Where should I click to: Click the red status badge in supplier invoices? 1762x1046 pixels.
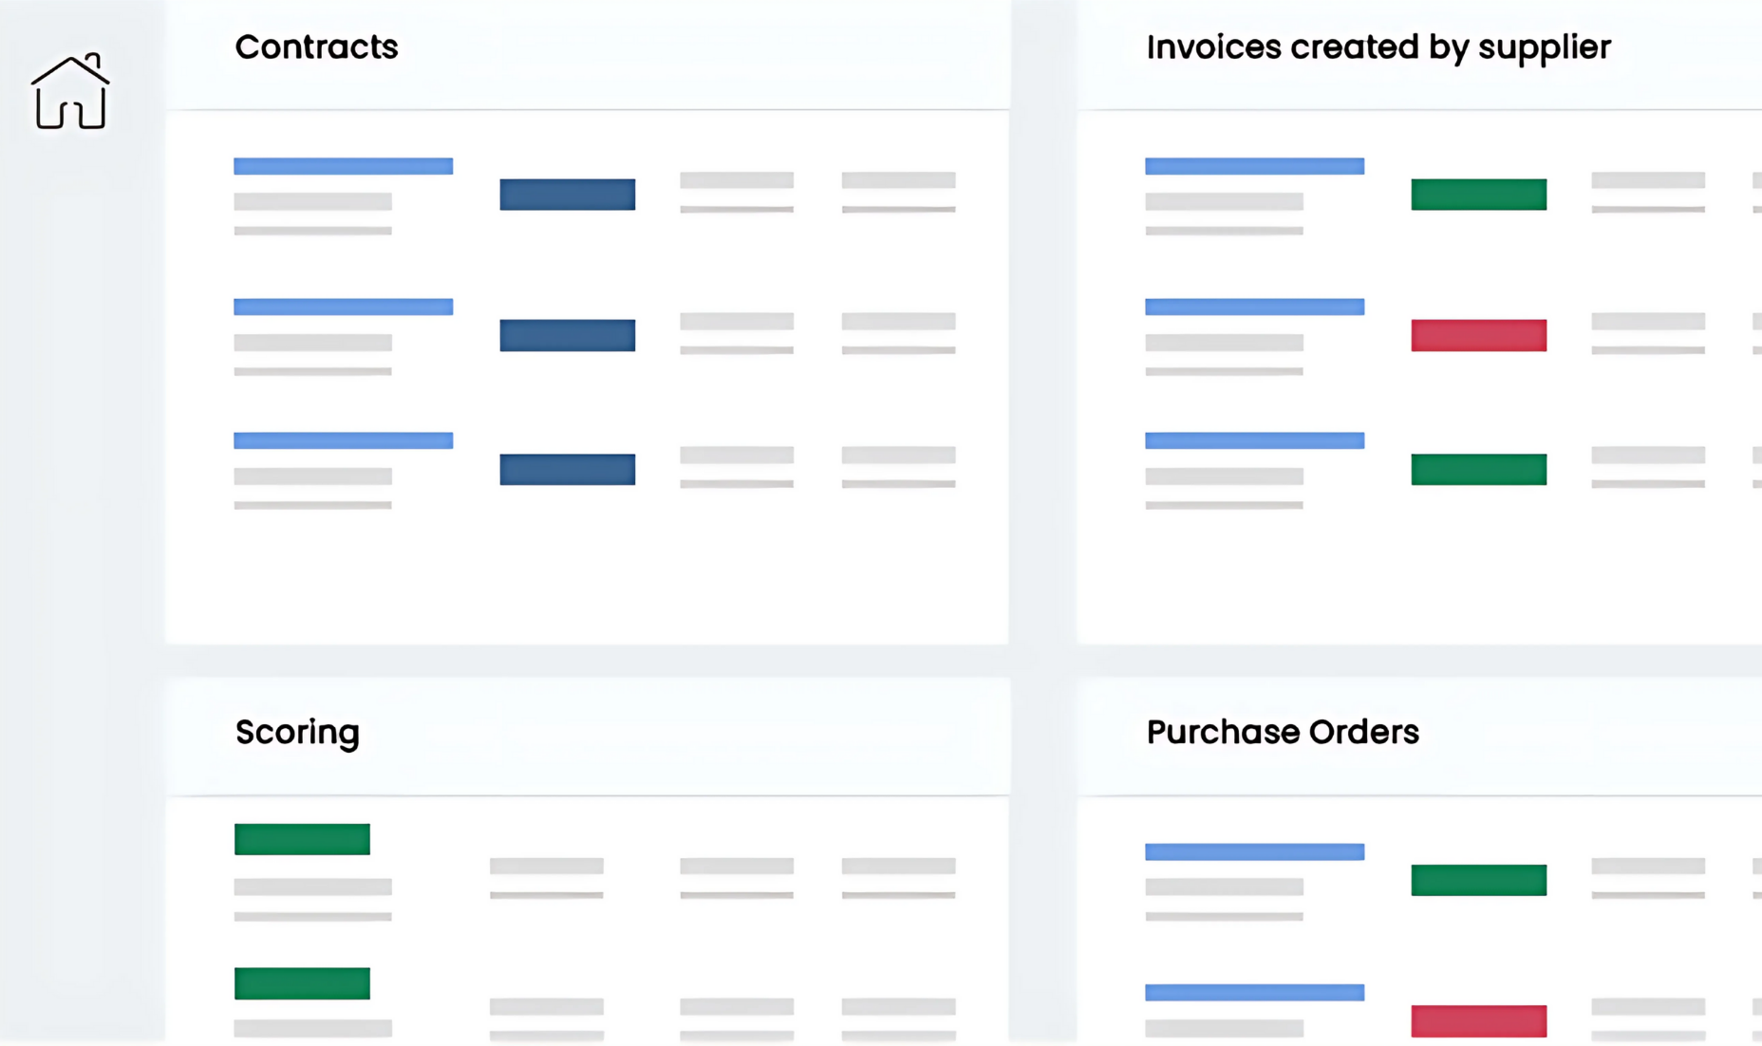[1478, 335]
